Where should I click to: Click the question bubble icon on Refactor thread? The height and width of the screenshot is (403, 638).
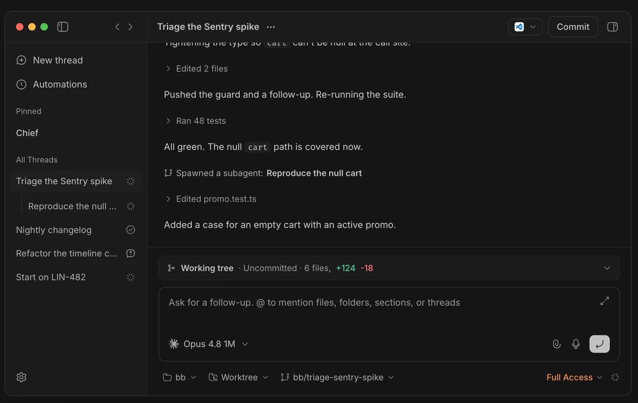131,254
